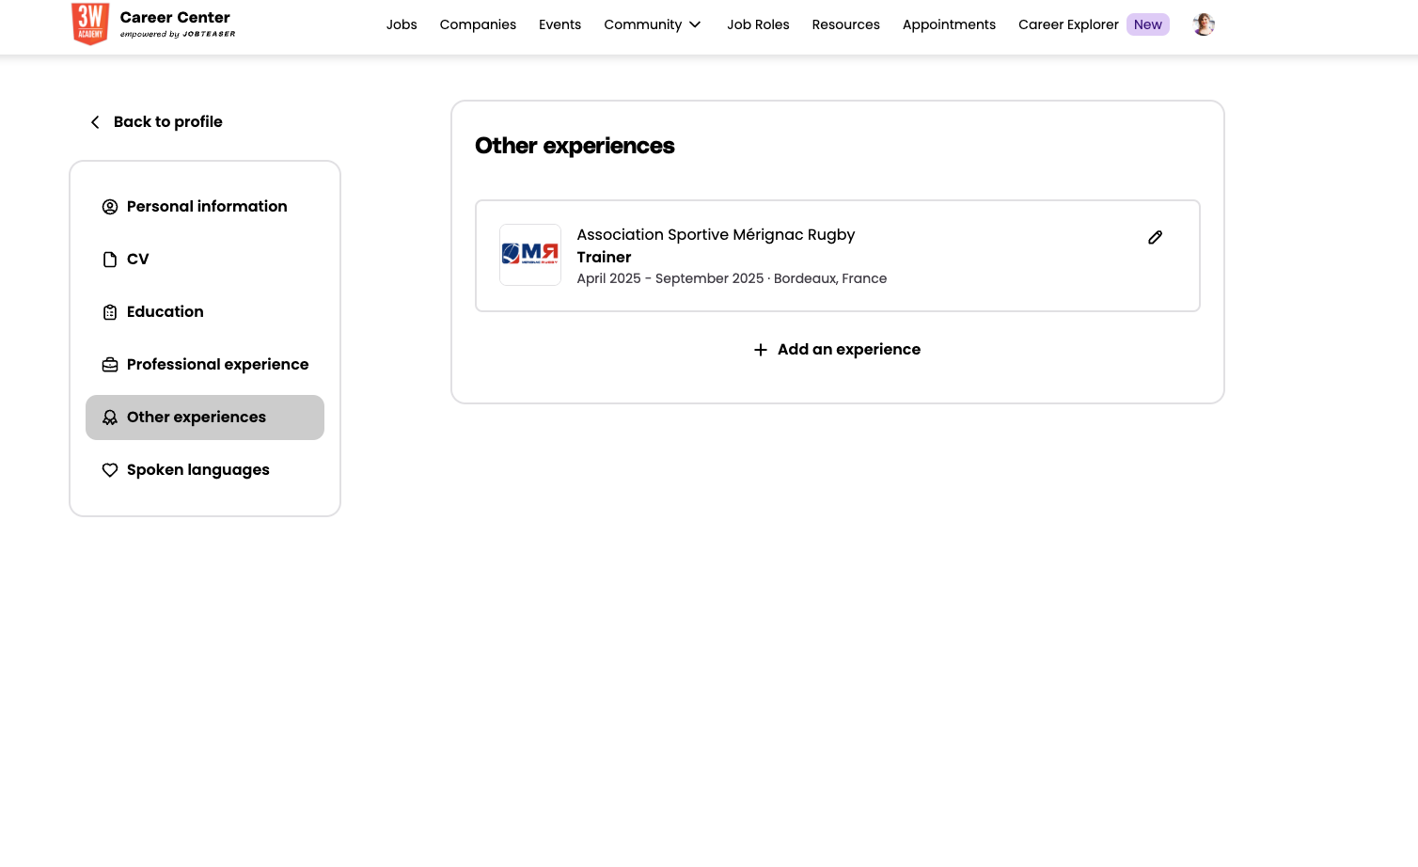Go to Appointments
1418x867 pixels.
[949, 24]
